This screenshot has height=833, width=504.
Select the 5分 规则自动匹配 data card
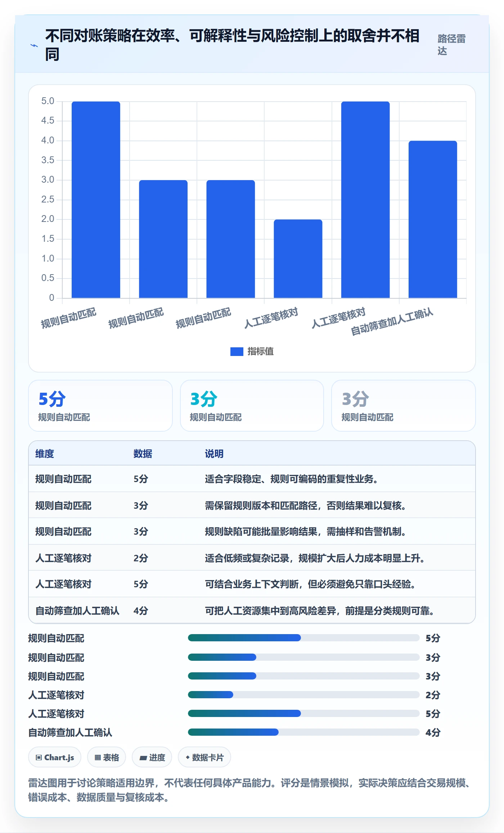click(100, 406)
